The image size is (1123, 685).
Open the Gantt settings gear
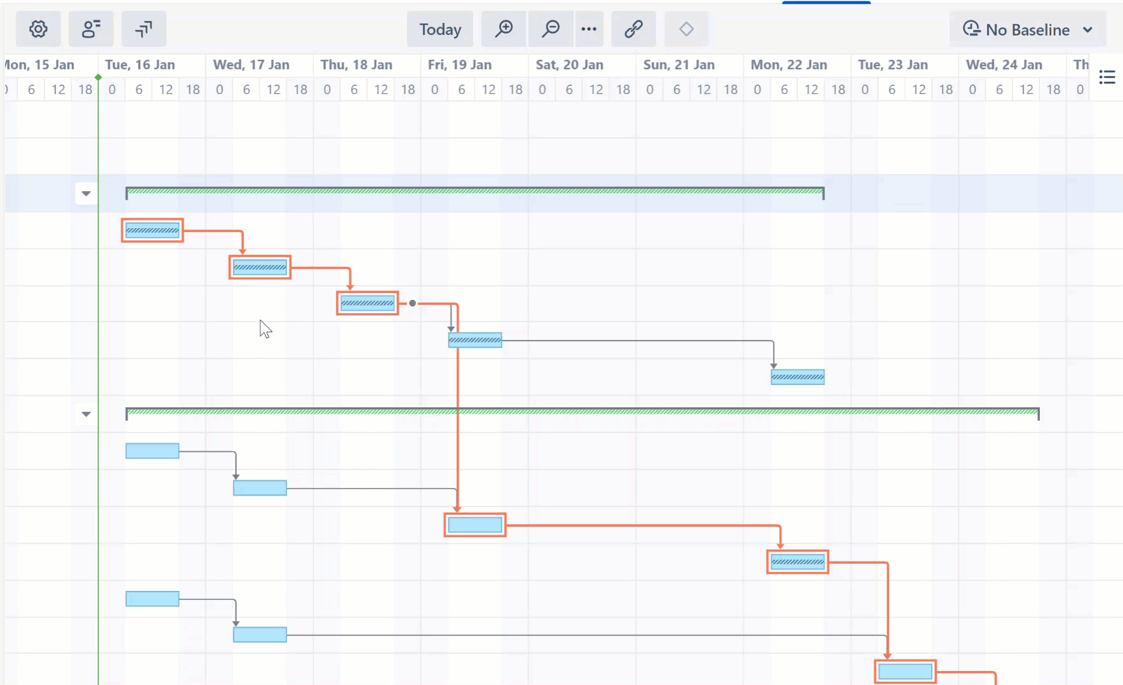(x=38, y=29)
